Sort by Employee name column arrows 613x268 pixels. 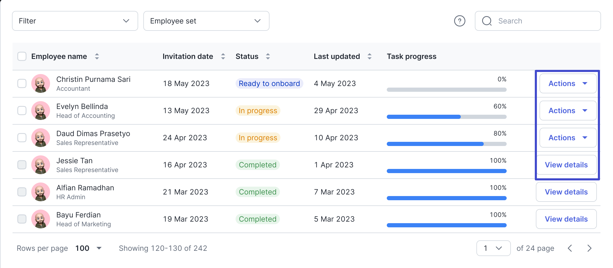[97, 56]
